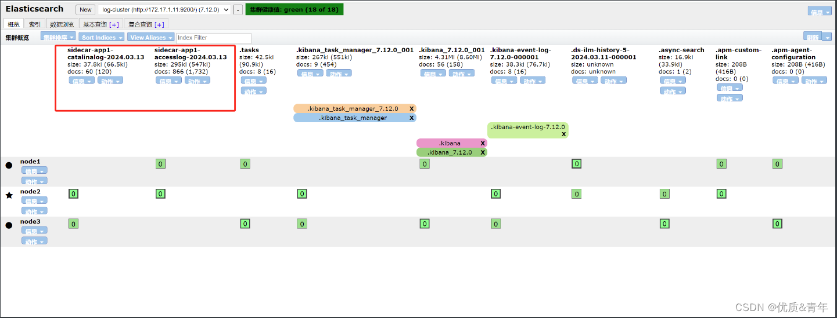The width and height of the screenshot is (837, 318).
Task: Open 信息 menu for .ds-ilm-history-5 index
Action: (585, 81)
